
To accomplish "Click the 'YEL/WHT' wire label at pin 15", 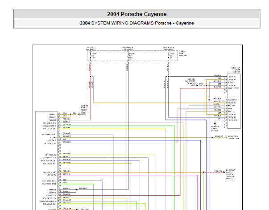I will [x=67, y=154].
